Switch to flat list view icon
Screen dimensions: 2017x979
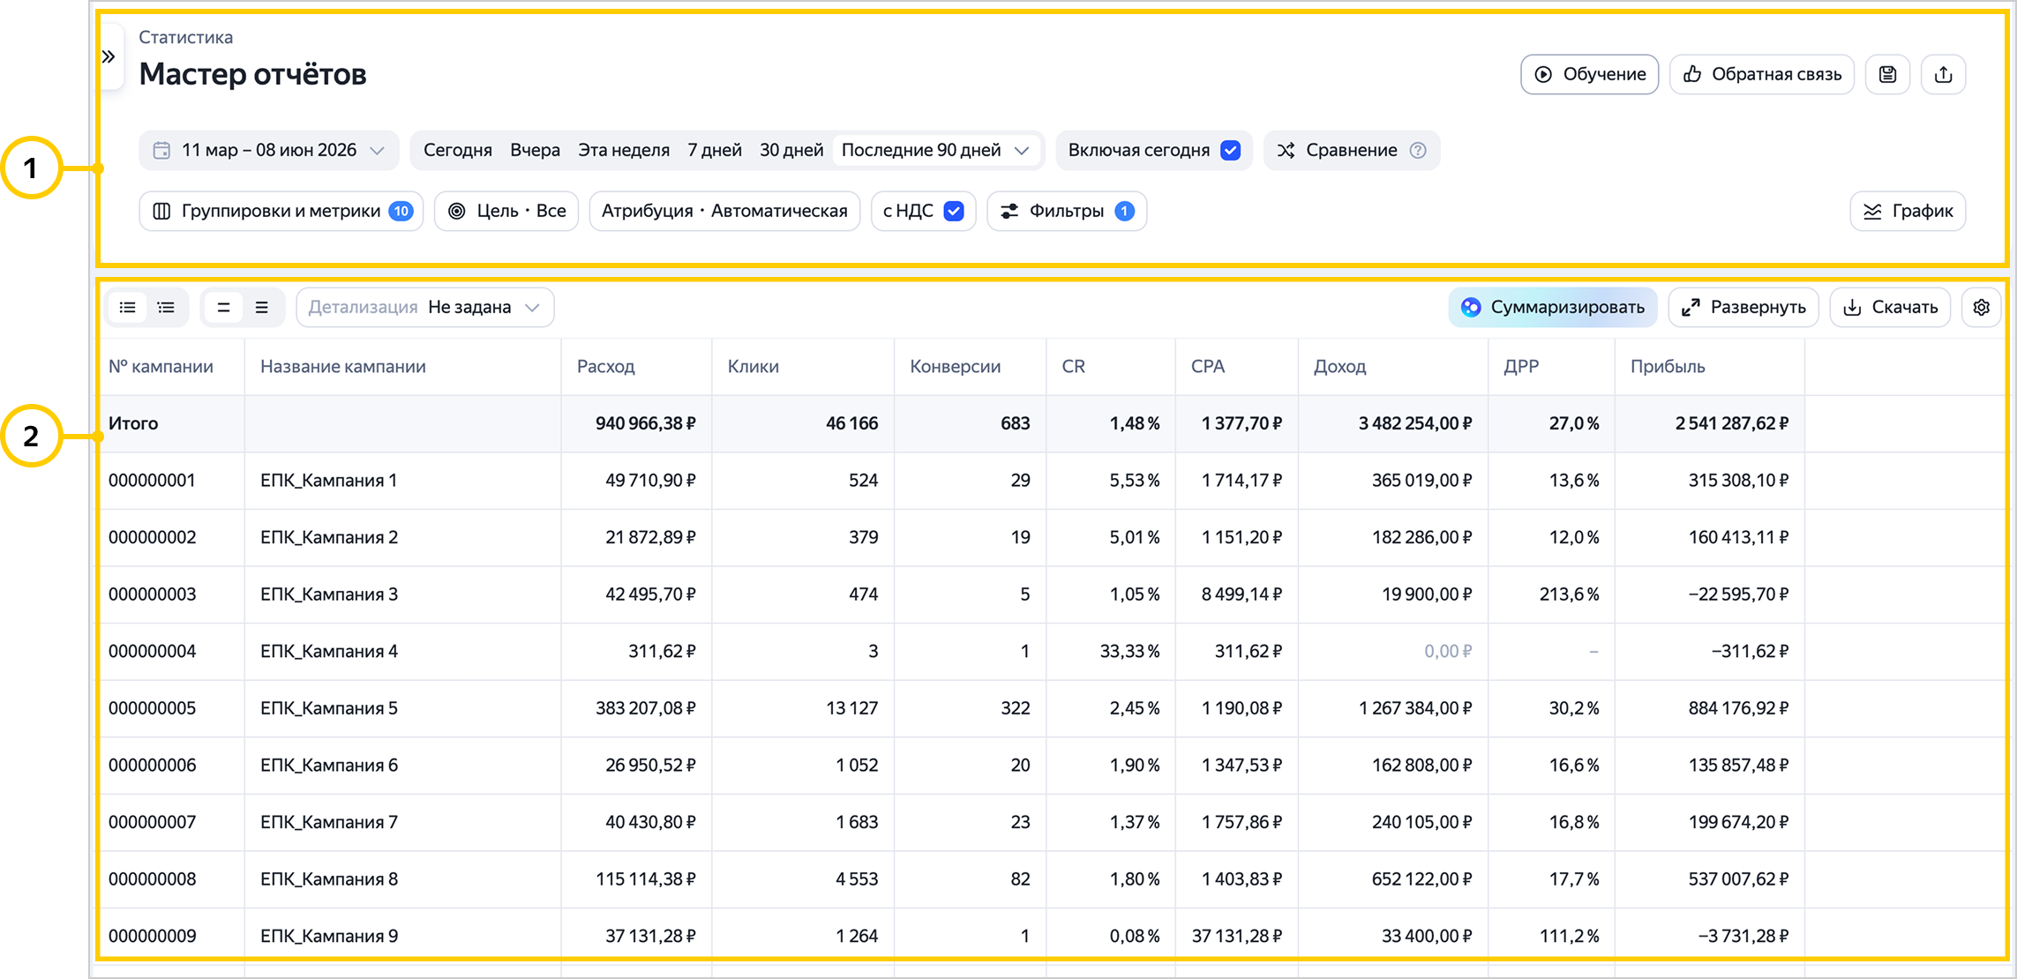pyautogui.click(x=128, y=308)
